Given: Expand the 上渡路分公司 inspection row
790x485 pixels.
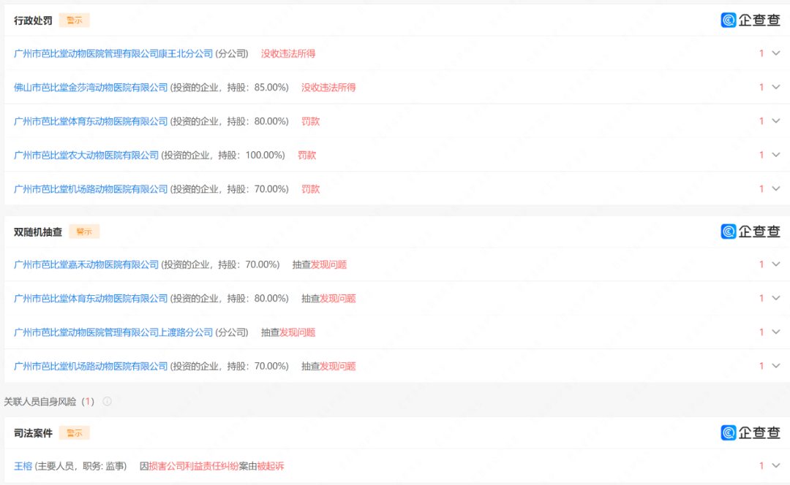Looking at the screenshot, I should point(776,332).
